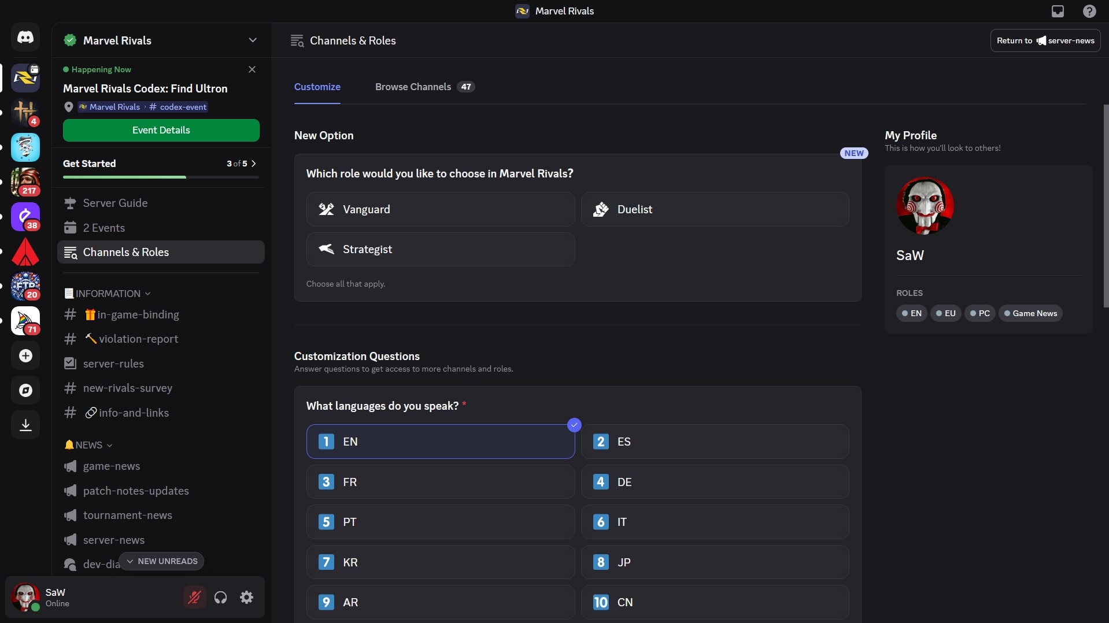Click the SaW user avatar in user panel
This screenshot has width=1109, height=623.
tap(25, 597)
